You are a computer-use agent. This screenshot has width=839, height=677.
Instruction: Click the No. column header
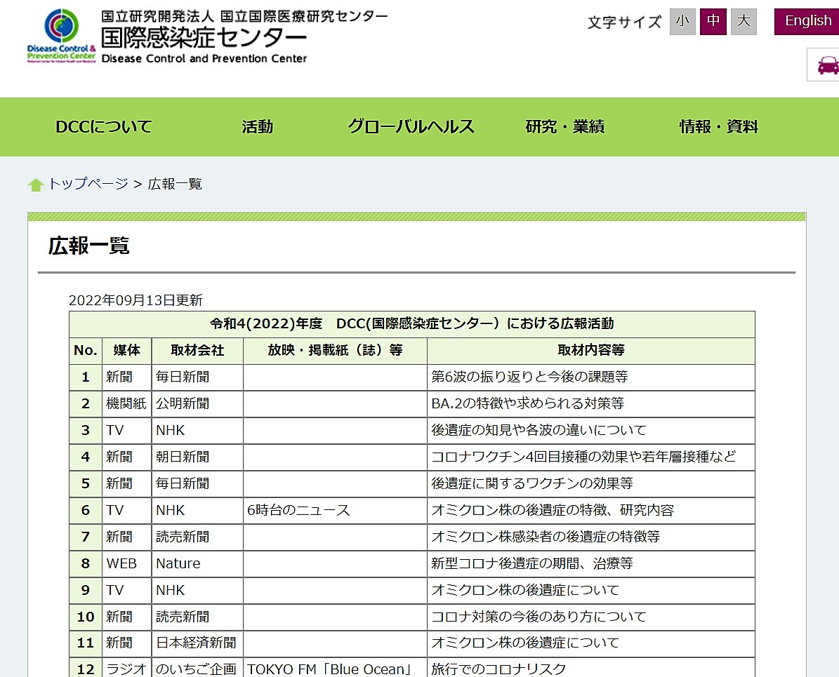pos(86,351)
